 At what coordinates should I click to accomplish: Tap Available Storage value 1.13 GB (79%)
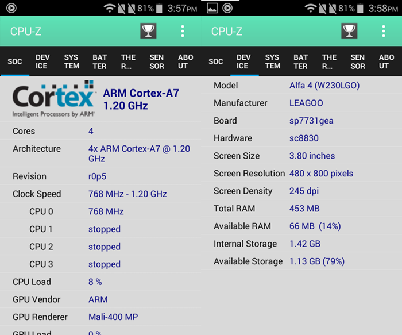click(x=317, y=261)
